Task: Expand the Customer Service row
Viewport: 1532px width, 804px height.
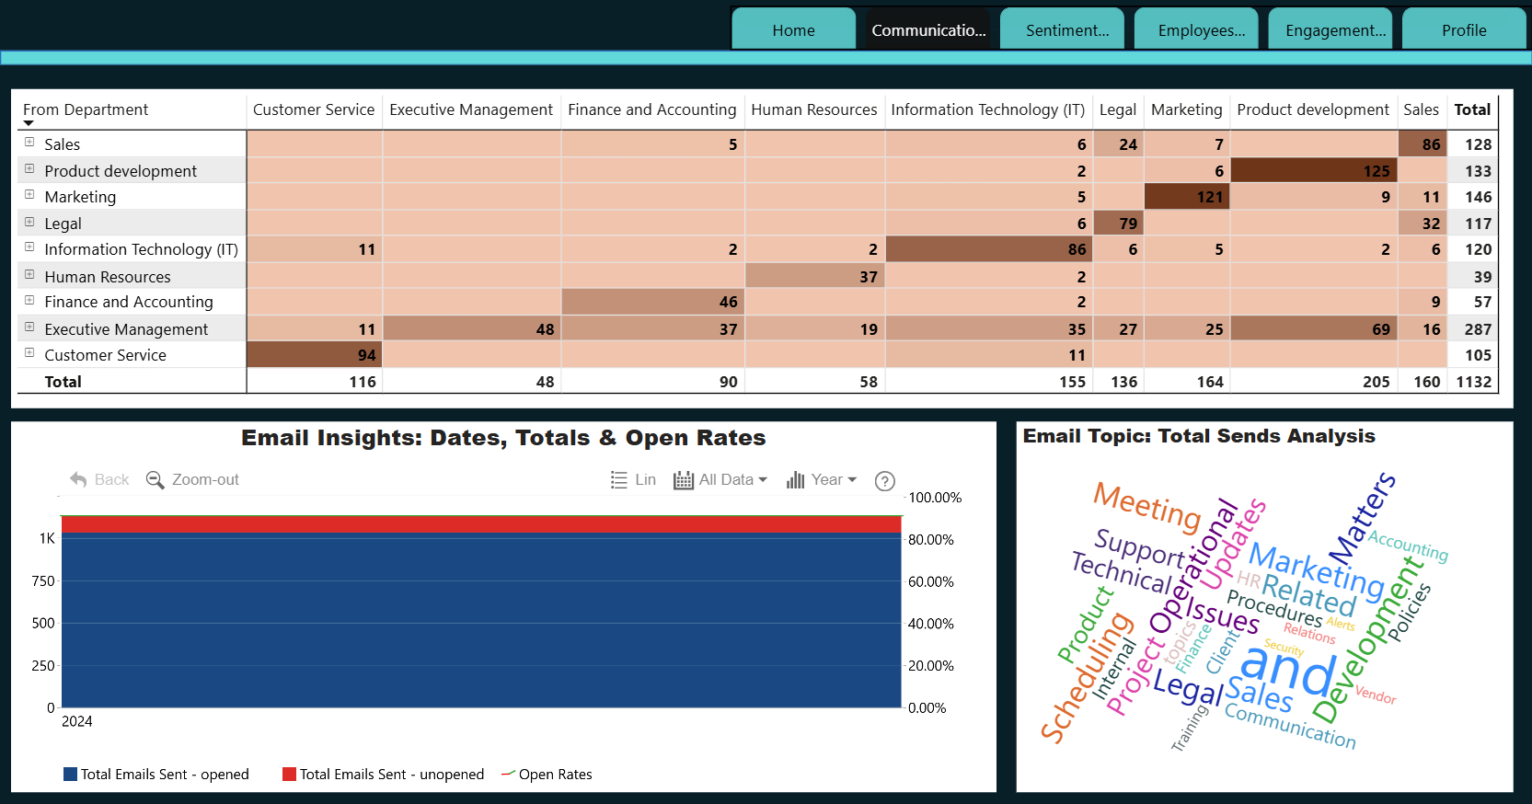Action: point(29,353)
